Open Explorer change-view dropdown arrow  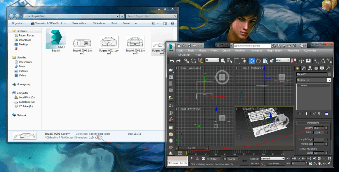[158, 23]
